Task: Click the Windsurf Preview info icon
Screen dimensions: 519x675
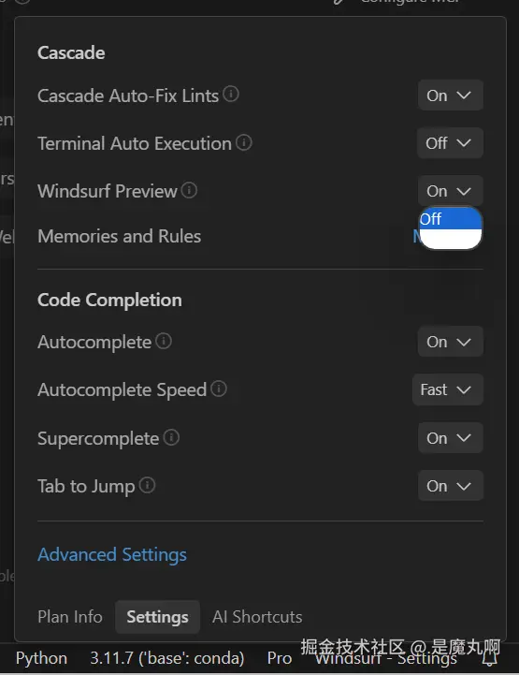Action: coord(189,190)
